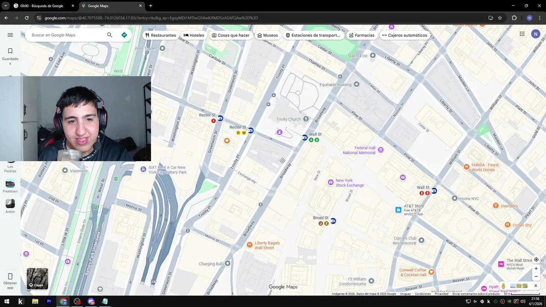546x307 pixels.
Task: Select the Farmacias chip
Action: pos(362,35)
